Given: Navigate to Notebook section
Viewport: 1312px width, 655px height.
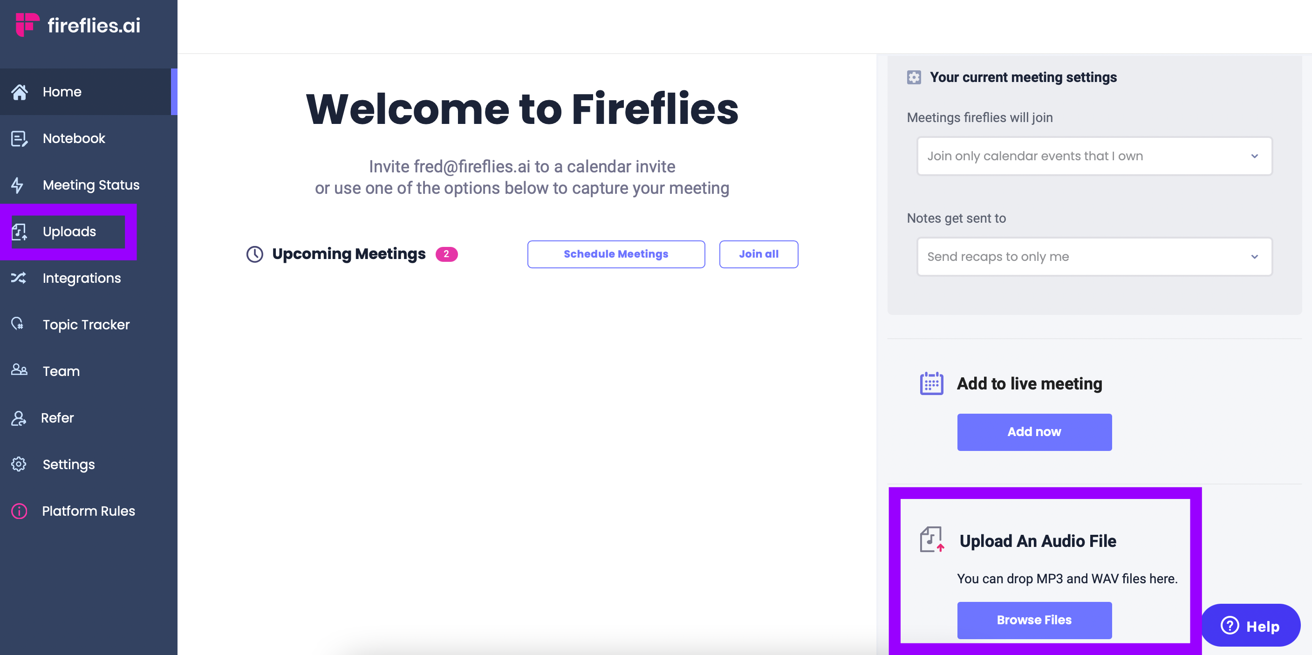Looking at the screenshot, I should click(73, 138).
